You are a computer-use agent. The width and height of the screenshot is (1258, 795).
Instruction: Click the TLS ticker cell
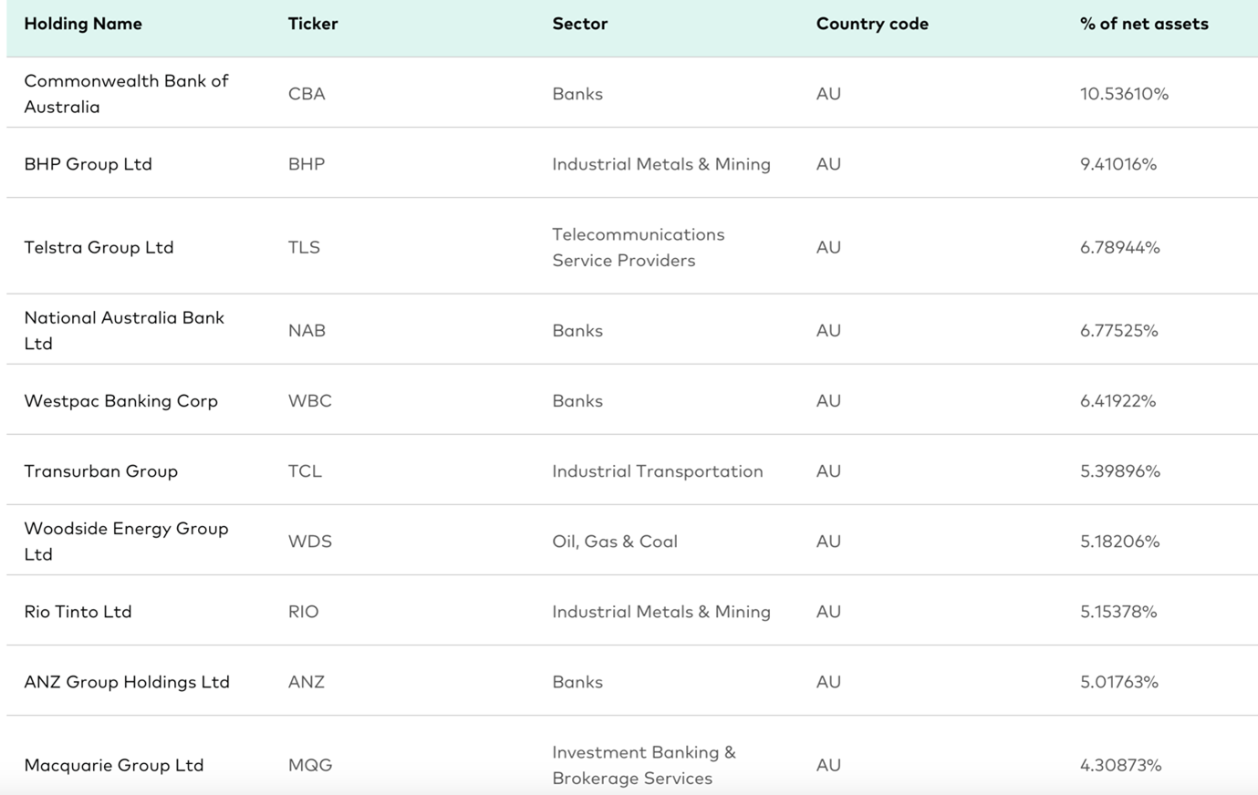coord(304,247)
